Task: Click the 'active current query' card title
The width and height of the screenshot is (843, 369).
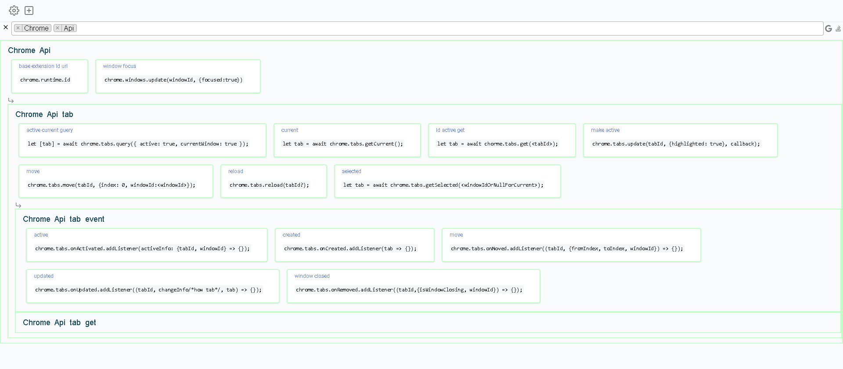Action: coord(50,130)
